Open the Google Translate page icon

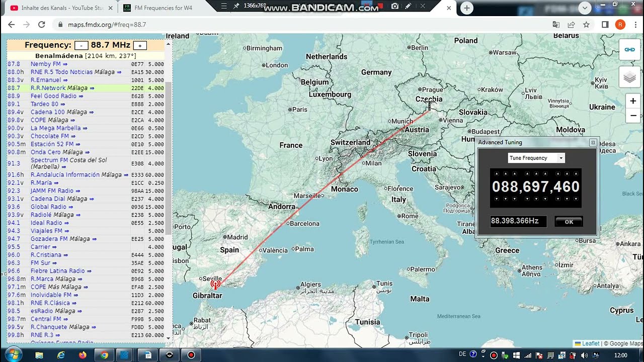point(556,24)
